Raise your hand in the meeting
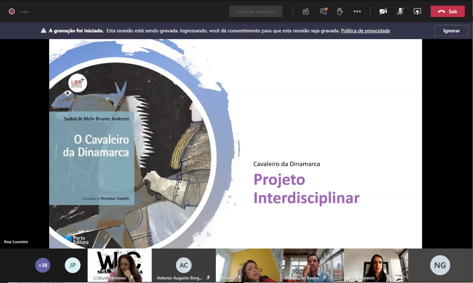 tap(340, 11)
